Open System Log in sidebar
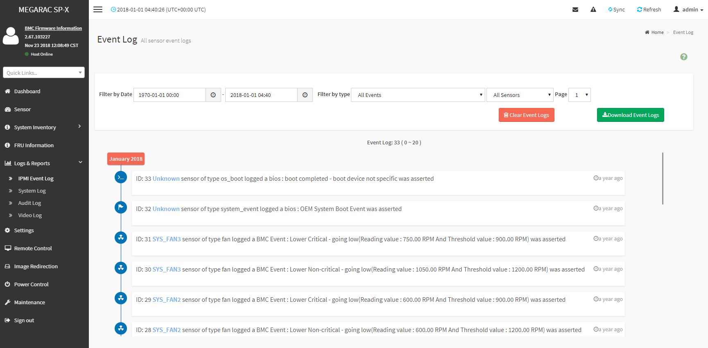708x348 pixels. click(x=32, y=191)
